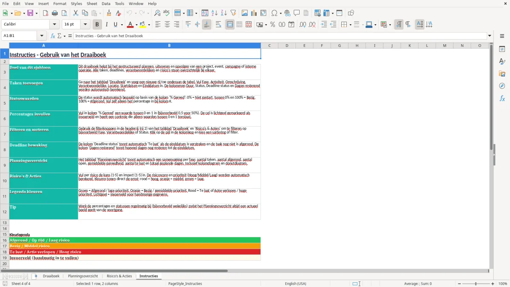Open the sidebar Gallery icon

pyautogui.click(x=502, y=74)
